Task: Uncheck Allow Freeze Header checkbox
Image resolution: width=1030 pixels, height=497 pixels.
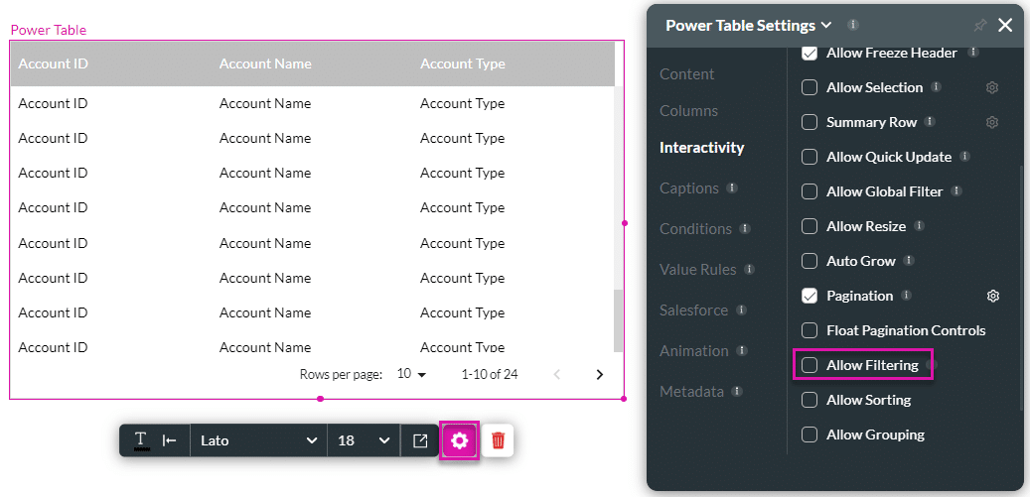Action: (x=809, y=53)
